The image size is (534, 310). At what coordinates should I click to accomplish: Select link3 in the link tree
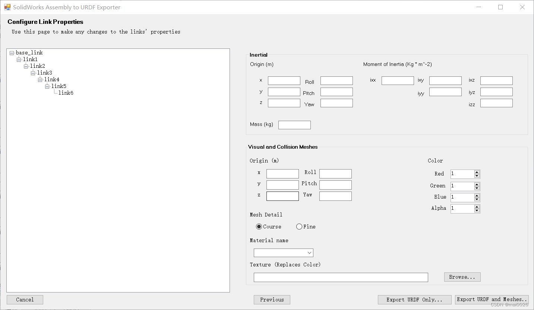45,72
